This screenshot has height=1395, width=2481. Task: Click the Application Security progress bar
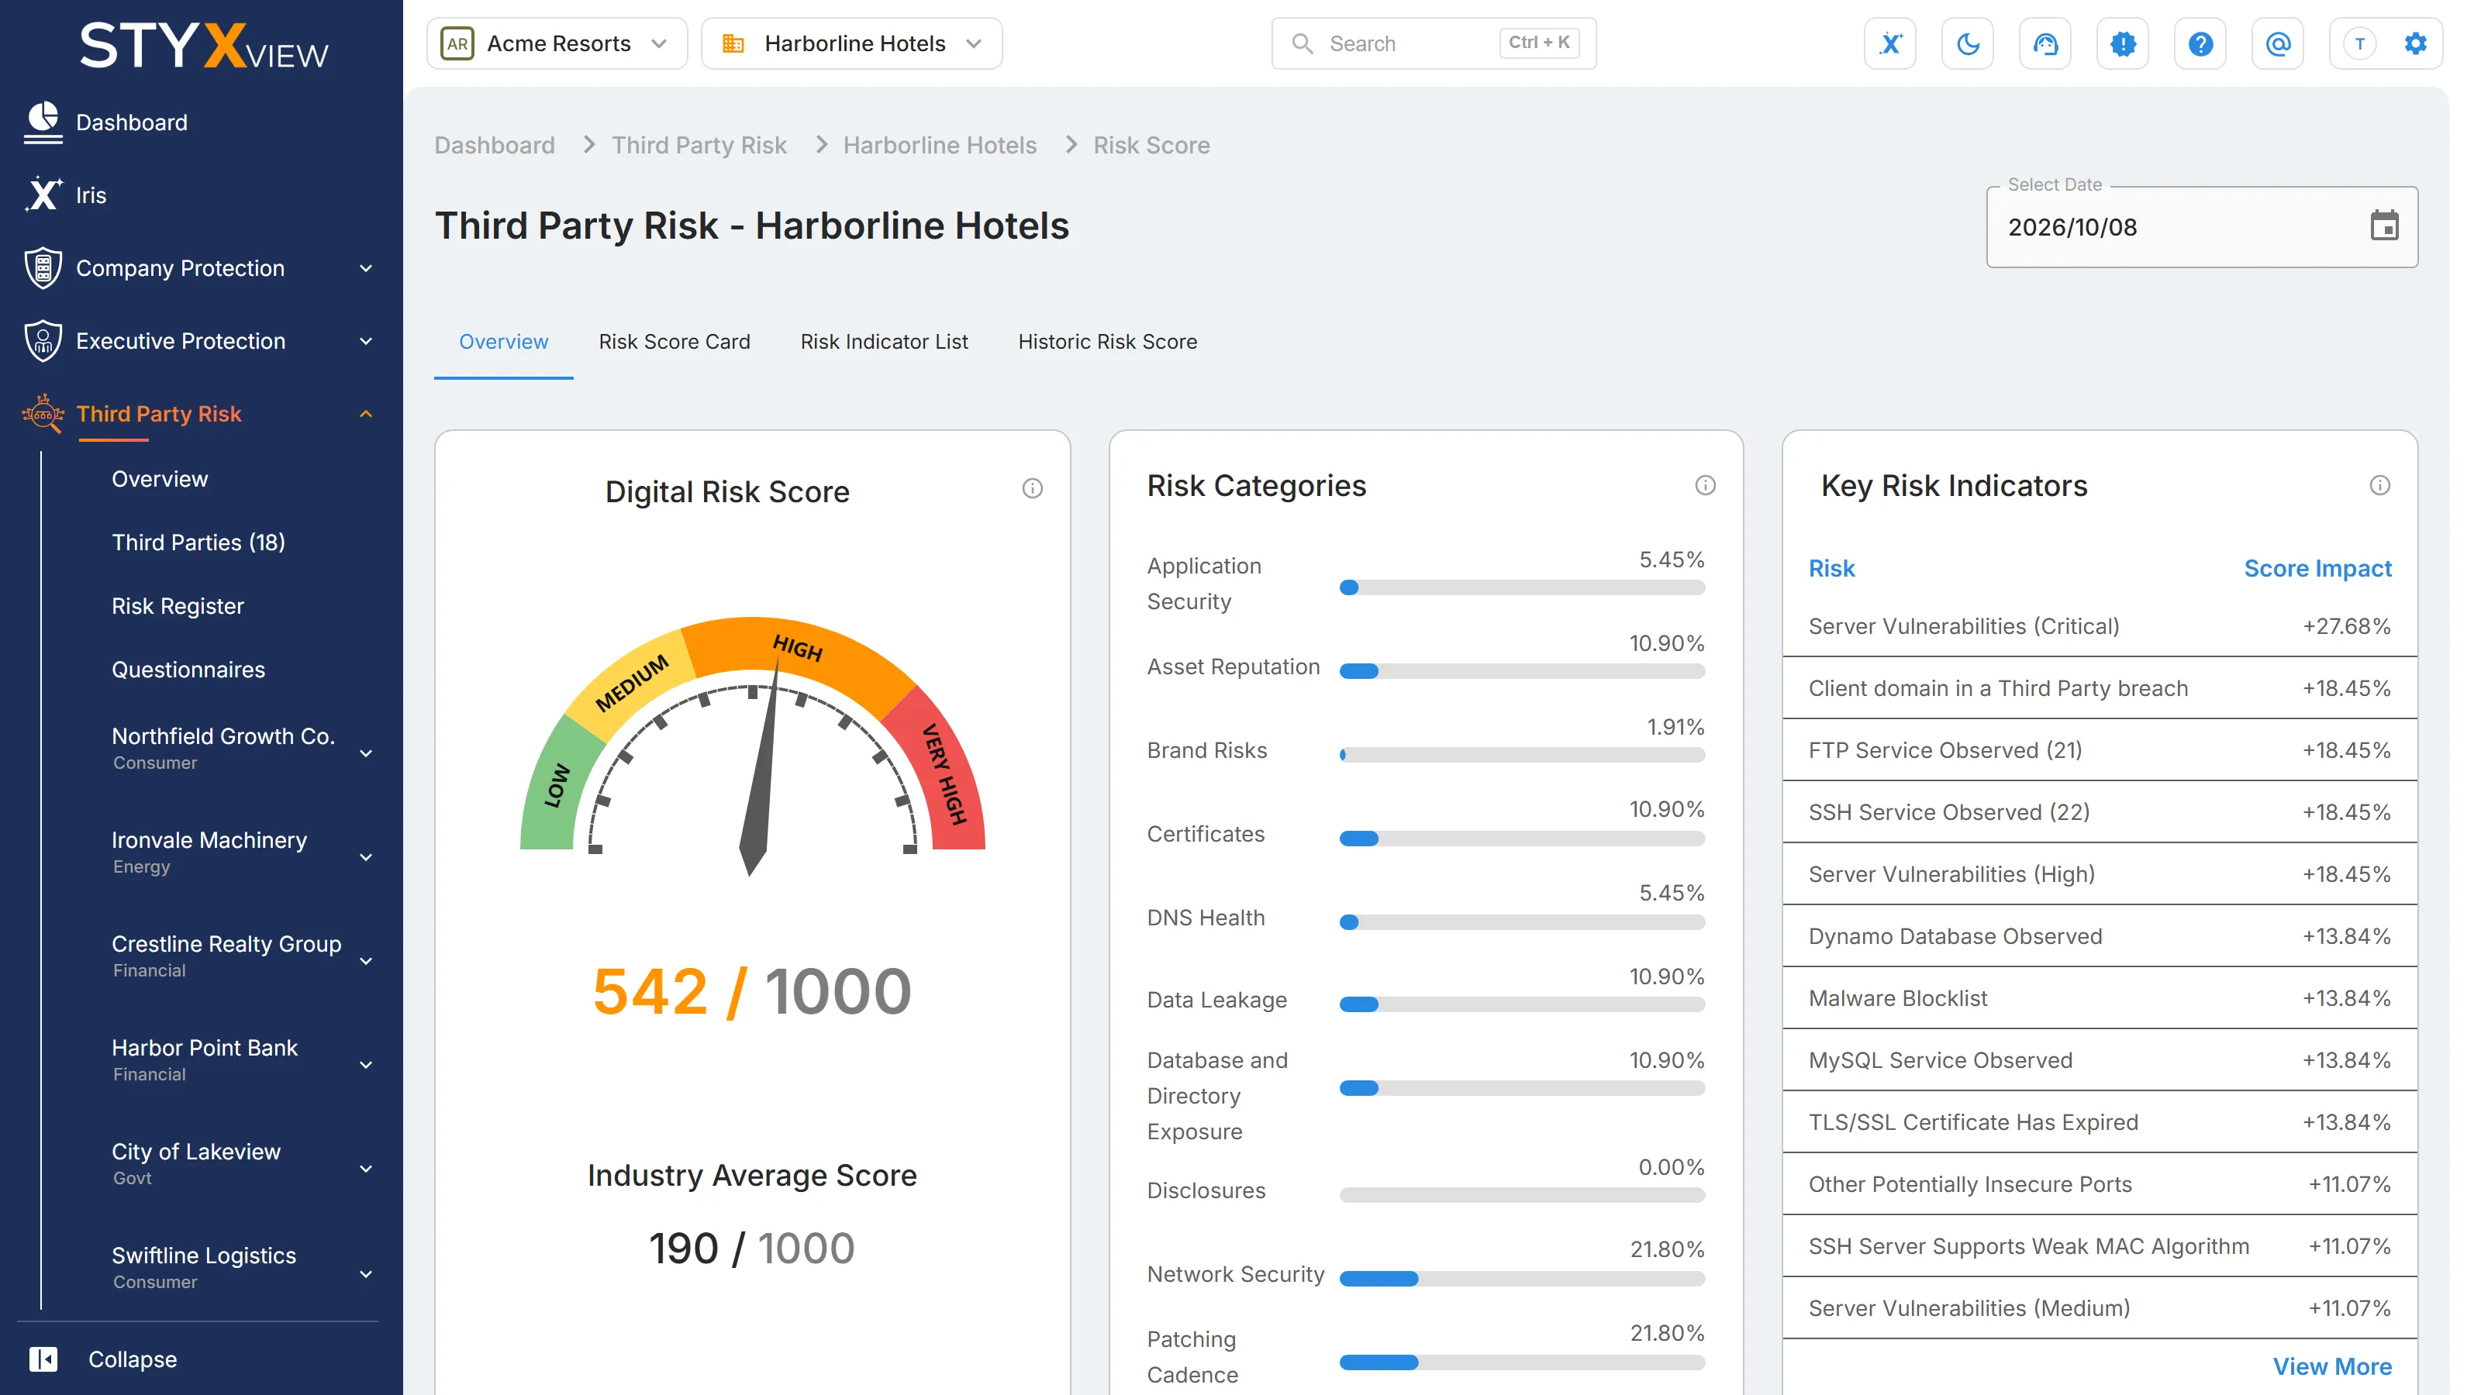1522,587
